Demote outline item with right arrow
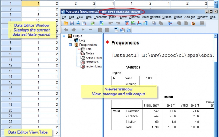This screenshot has height=137, width=219. click(74, 30)
